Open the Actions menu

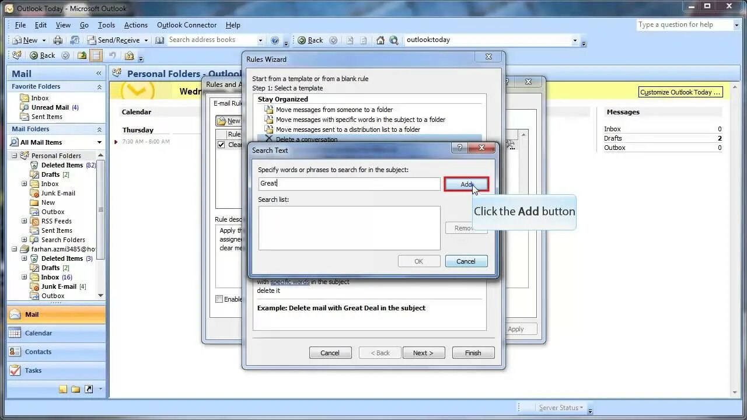(x=136, y=25)
